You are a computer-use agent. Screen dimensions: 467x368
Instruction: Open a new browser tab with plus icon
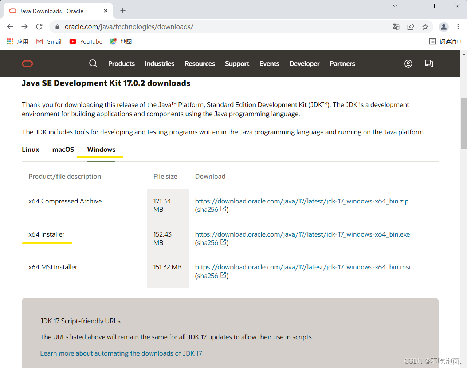click(123, 11)
